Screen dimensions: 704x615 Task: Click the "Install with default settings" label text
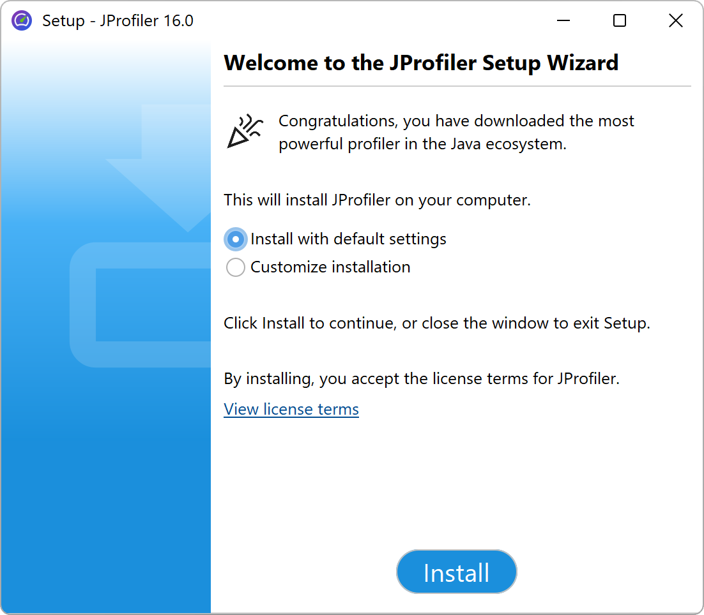(348, 239)
